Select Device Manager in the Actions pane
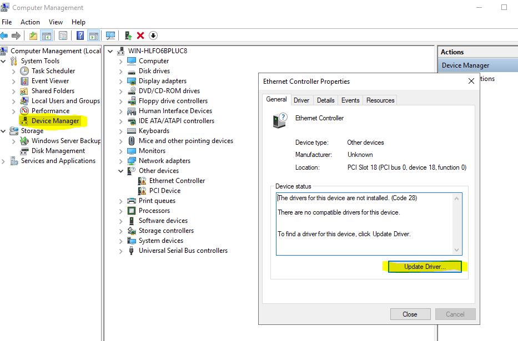Screen dimensions: 518x341 [x=465, y=65]
